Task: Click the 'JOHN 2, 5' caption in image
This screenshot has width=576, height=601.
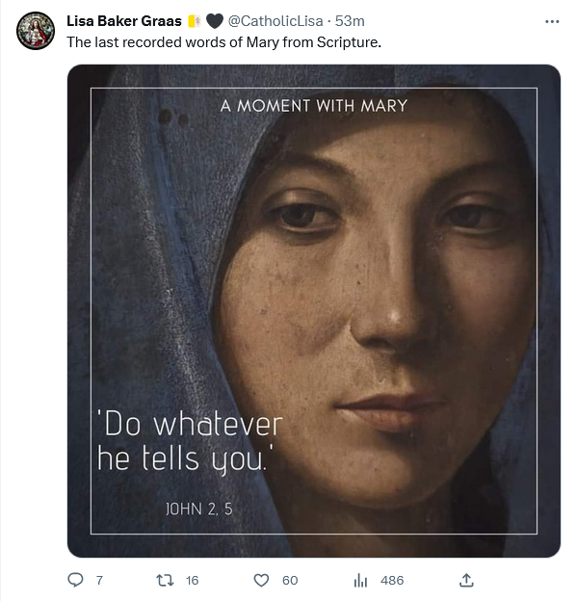Action: point(198,509)
